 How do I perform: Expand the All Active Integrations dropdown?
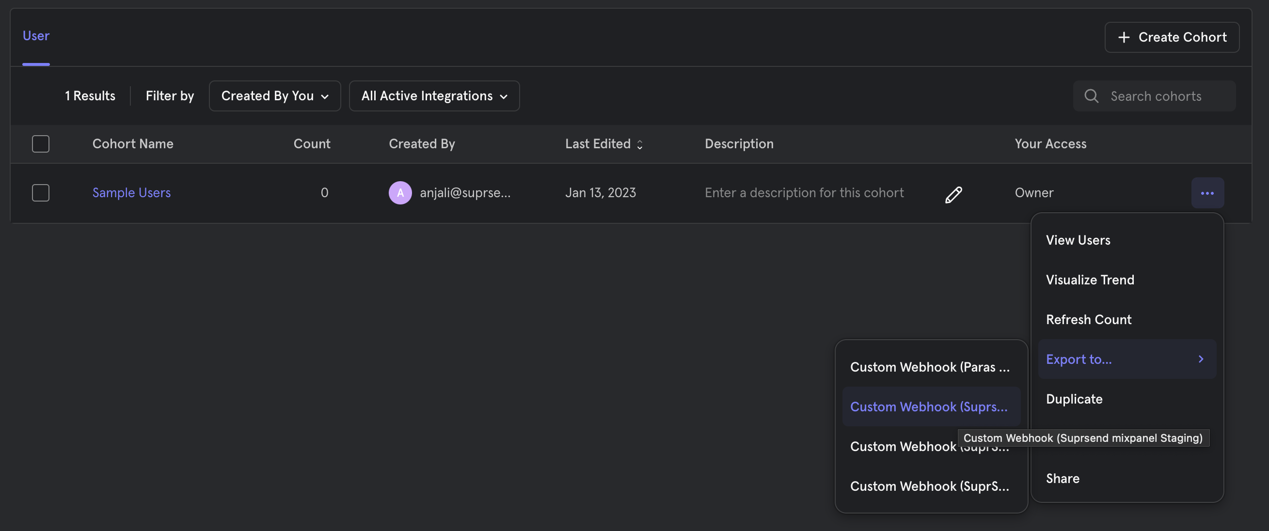[x=433, y=96]
